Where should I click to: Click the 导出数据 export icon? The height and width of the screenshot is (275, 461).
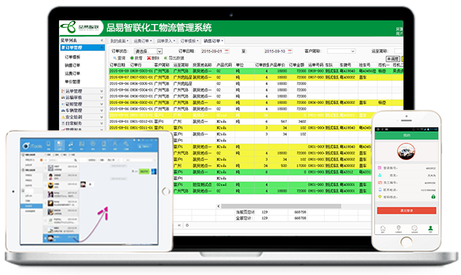tap(166, 58)
